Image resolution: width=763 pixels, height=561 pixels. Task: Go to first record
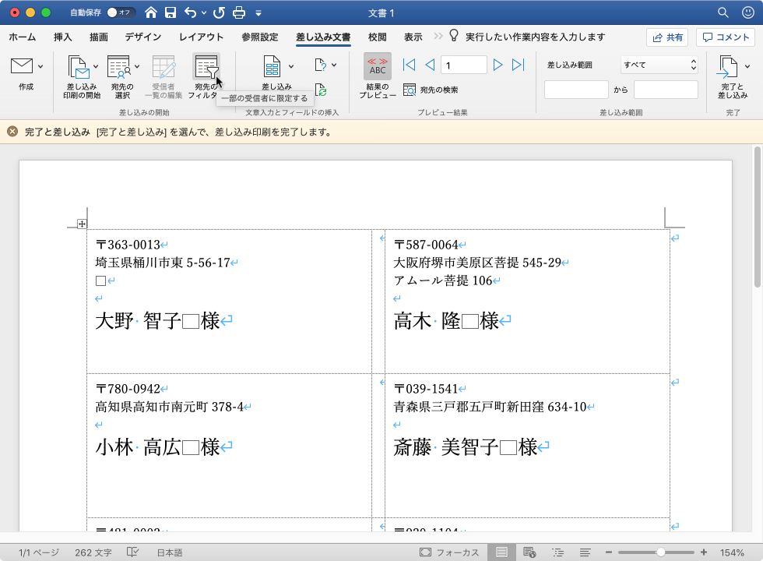(x=410, y=65)
